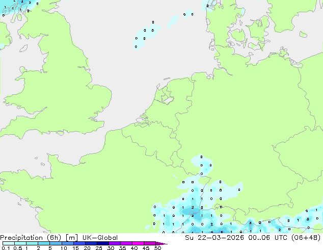Click the '[m]' unit label
This screenshot has height=250, width=323.
click(71, 238)
